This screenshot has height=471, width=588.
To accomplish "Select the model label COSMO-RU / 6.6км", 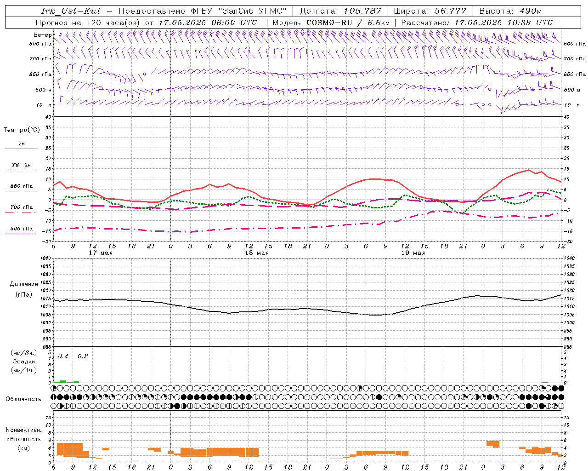I will click(348, 23).
